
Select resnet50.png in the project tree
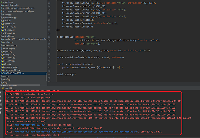(x=9, y=48)
